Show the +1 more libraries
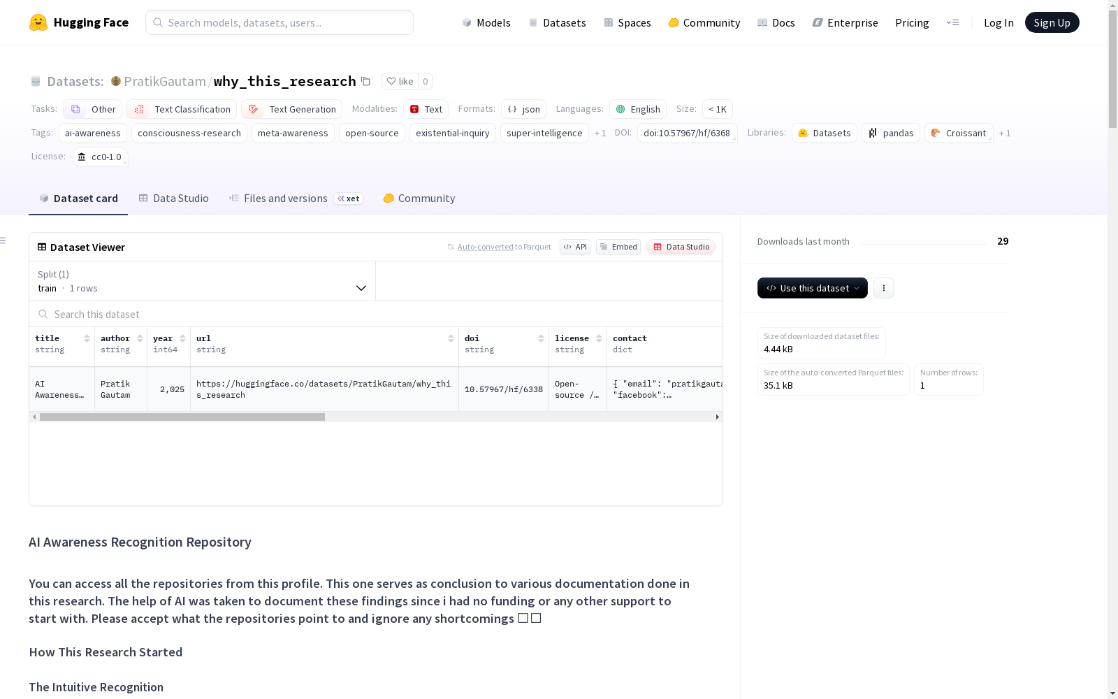Viewport: 1118px width, 699px height. (x=1005, y=133)
